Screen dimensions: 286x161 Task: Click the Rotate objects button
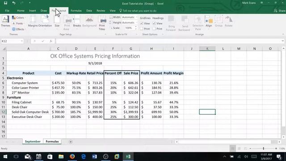(x=228, y=22)
